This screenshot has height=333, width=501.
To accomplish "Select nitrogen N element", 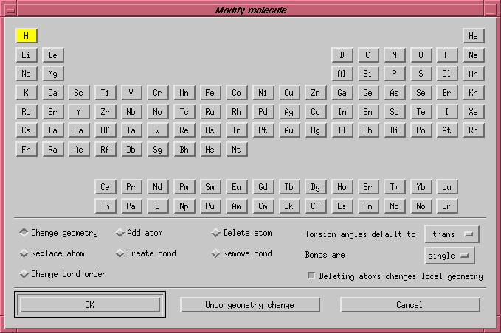I will coord(395,55).
